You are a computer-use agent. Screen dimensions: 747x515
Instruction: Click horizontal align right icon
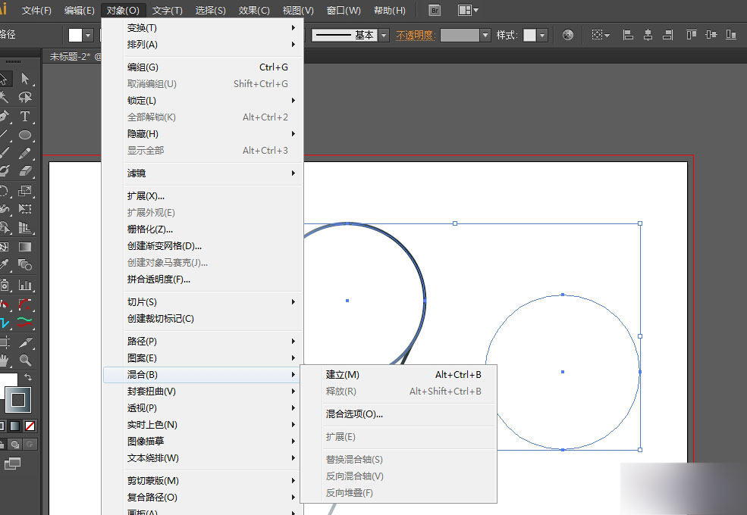coord(668,35)
